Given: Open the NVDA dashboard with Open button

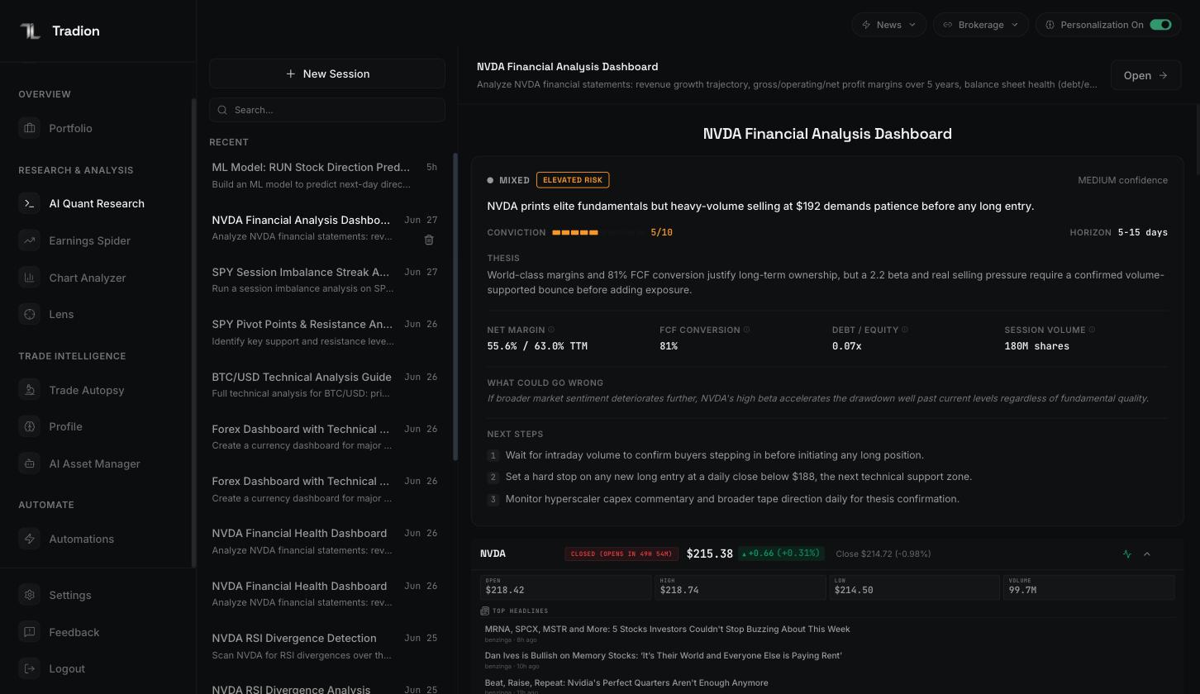Looking at the screenshot, I should (x=1145, y=75).
